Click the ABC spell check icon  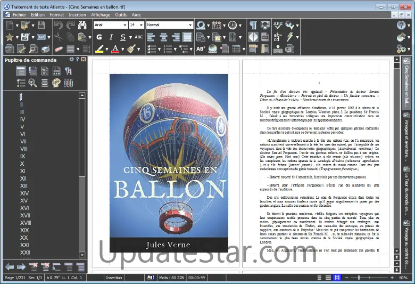click(x=278, y=25)
